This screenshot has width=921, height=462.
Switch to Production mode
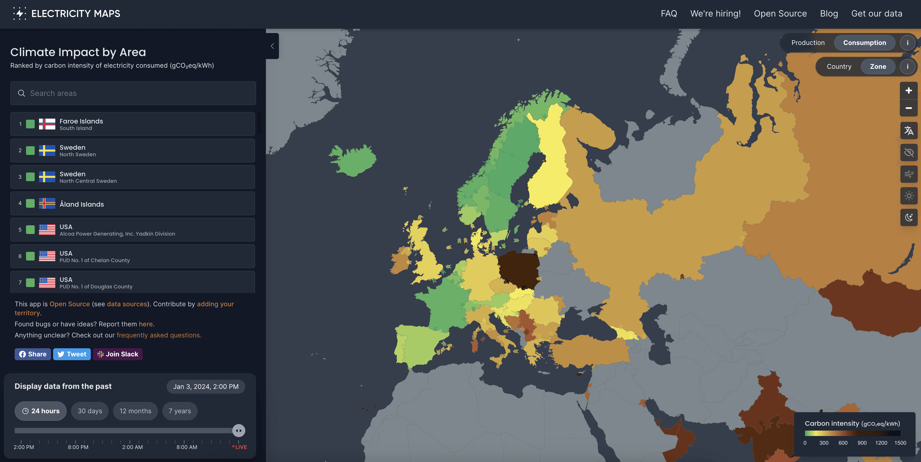click(808, 43)
